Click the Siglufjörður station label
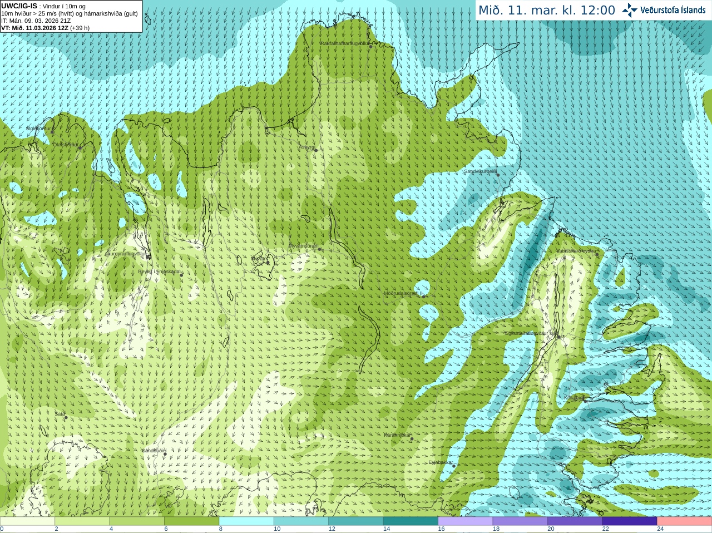 click(x=38, y=129)
